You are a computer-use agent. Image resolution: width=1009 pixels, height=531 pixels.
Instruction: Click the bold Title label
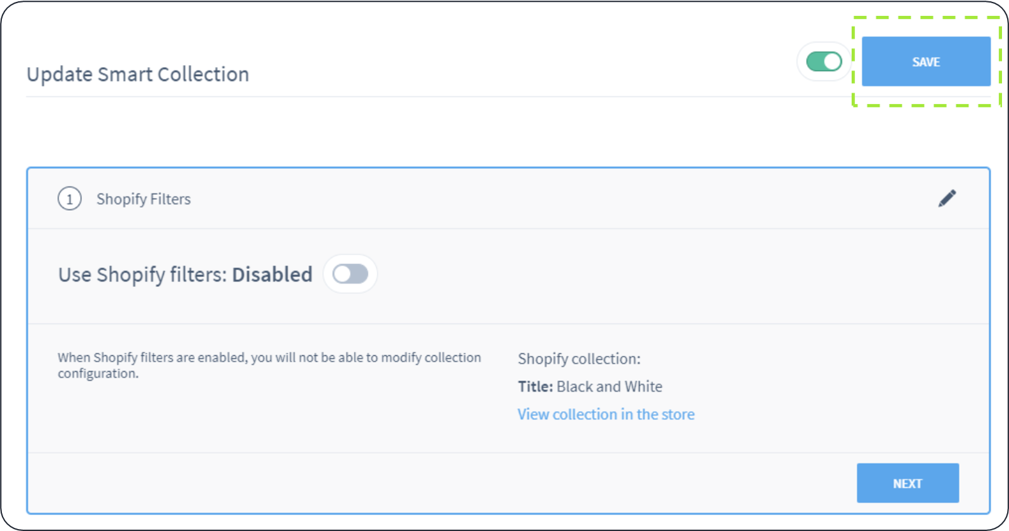535,387
